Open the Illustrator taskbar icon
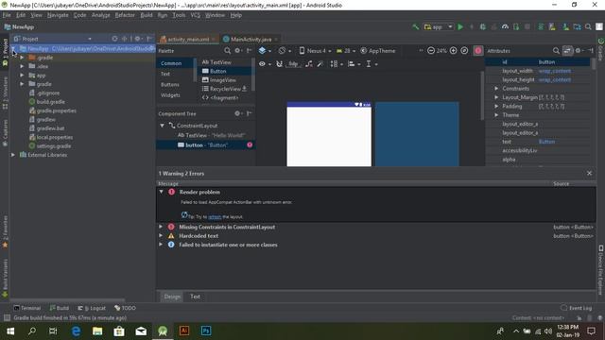 pos(184,331)
